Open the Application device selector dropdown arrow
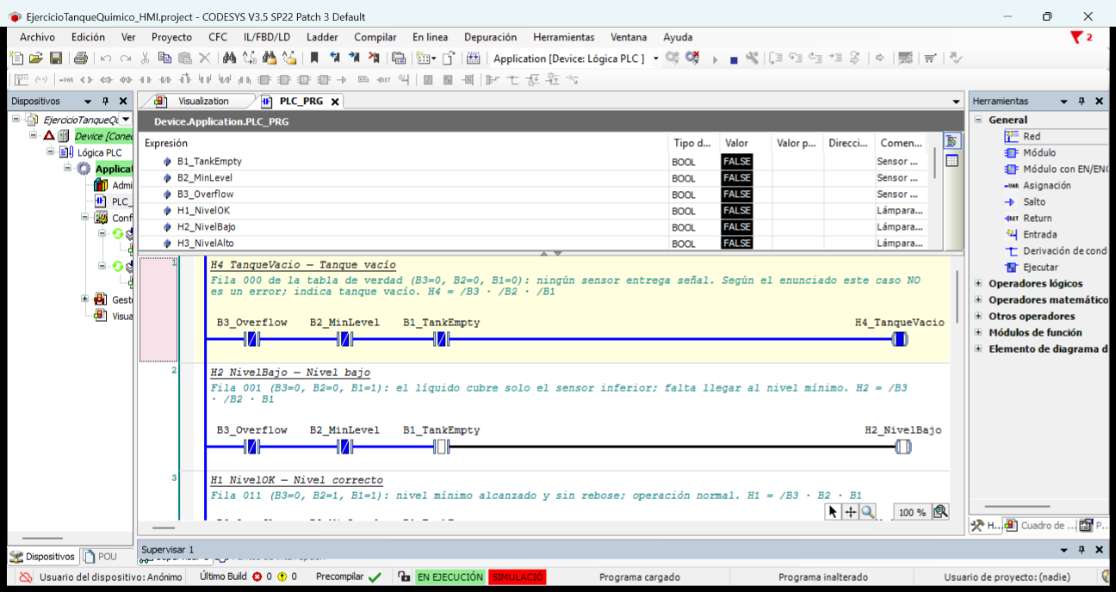 (656, 59)
